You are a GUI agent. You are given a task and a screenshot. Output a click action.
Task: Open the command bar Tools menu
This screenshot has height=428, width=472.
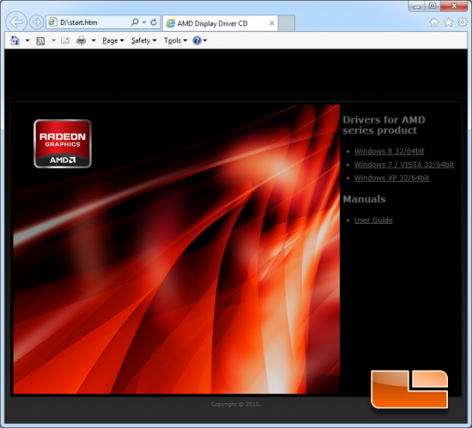coord(175,40)
